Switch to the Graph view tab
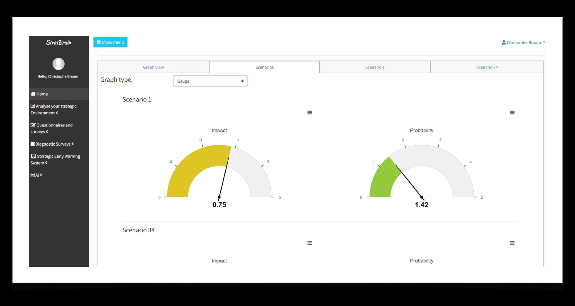The image size is (575, 306). [153, 67]
